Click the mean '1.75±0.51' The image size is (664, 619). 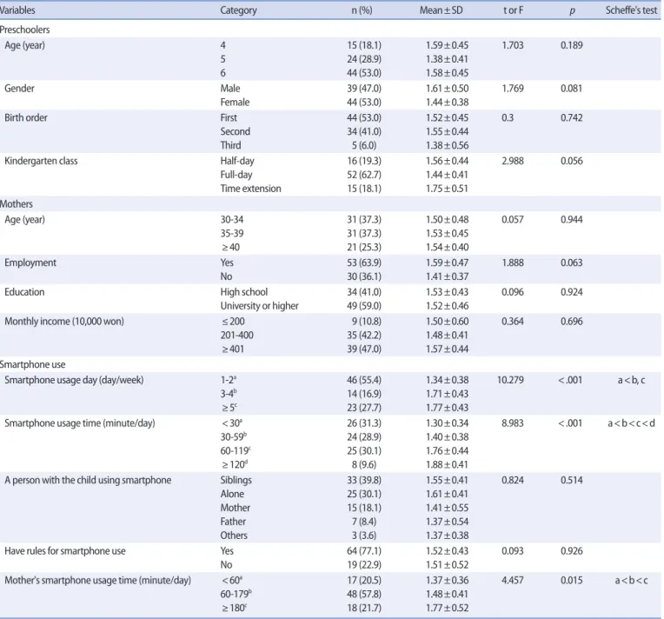[x=448, y=189]
